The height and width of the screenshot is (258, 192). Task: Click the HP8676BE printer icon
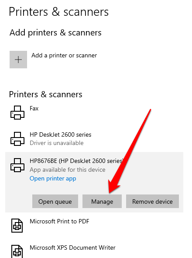pos(17,165)
